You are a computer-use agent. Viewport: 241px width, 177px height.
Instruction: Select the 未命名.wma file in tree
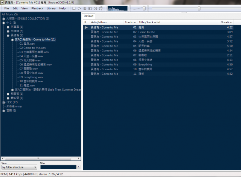[14, 106]
